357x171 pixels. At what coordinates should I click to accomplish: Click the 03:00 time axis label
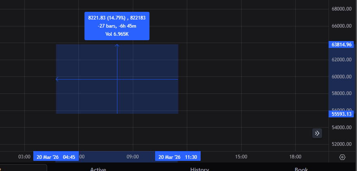[25, 157]
